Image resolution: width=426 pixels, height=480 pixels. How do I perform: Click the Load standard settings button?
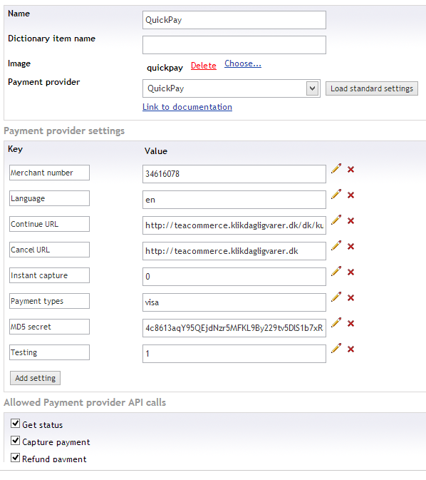(372, 88)
